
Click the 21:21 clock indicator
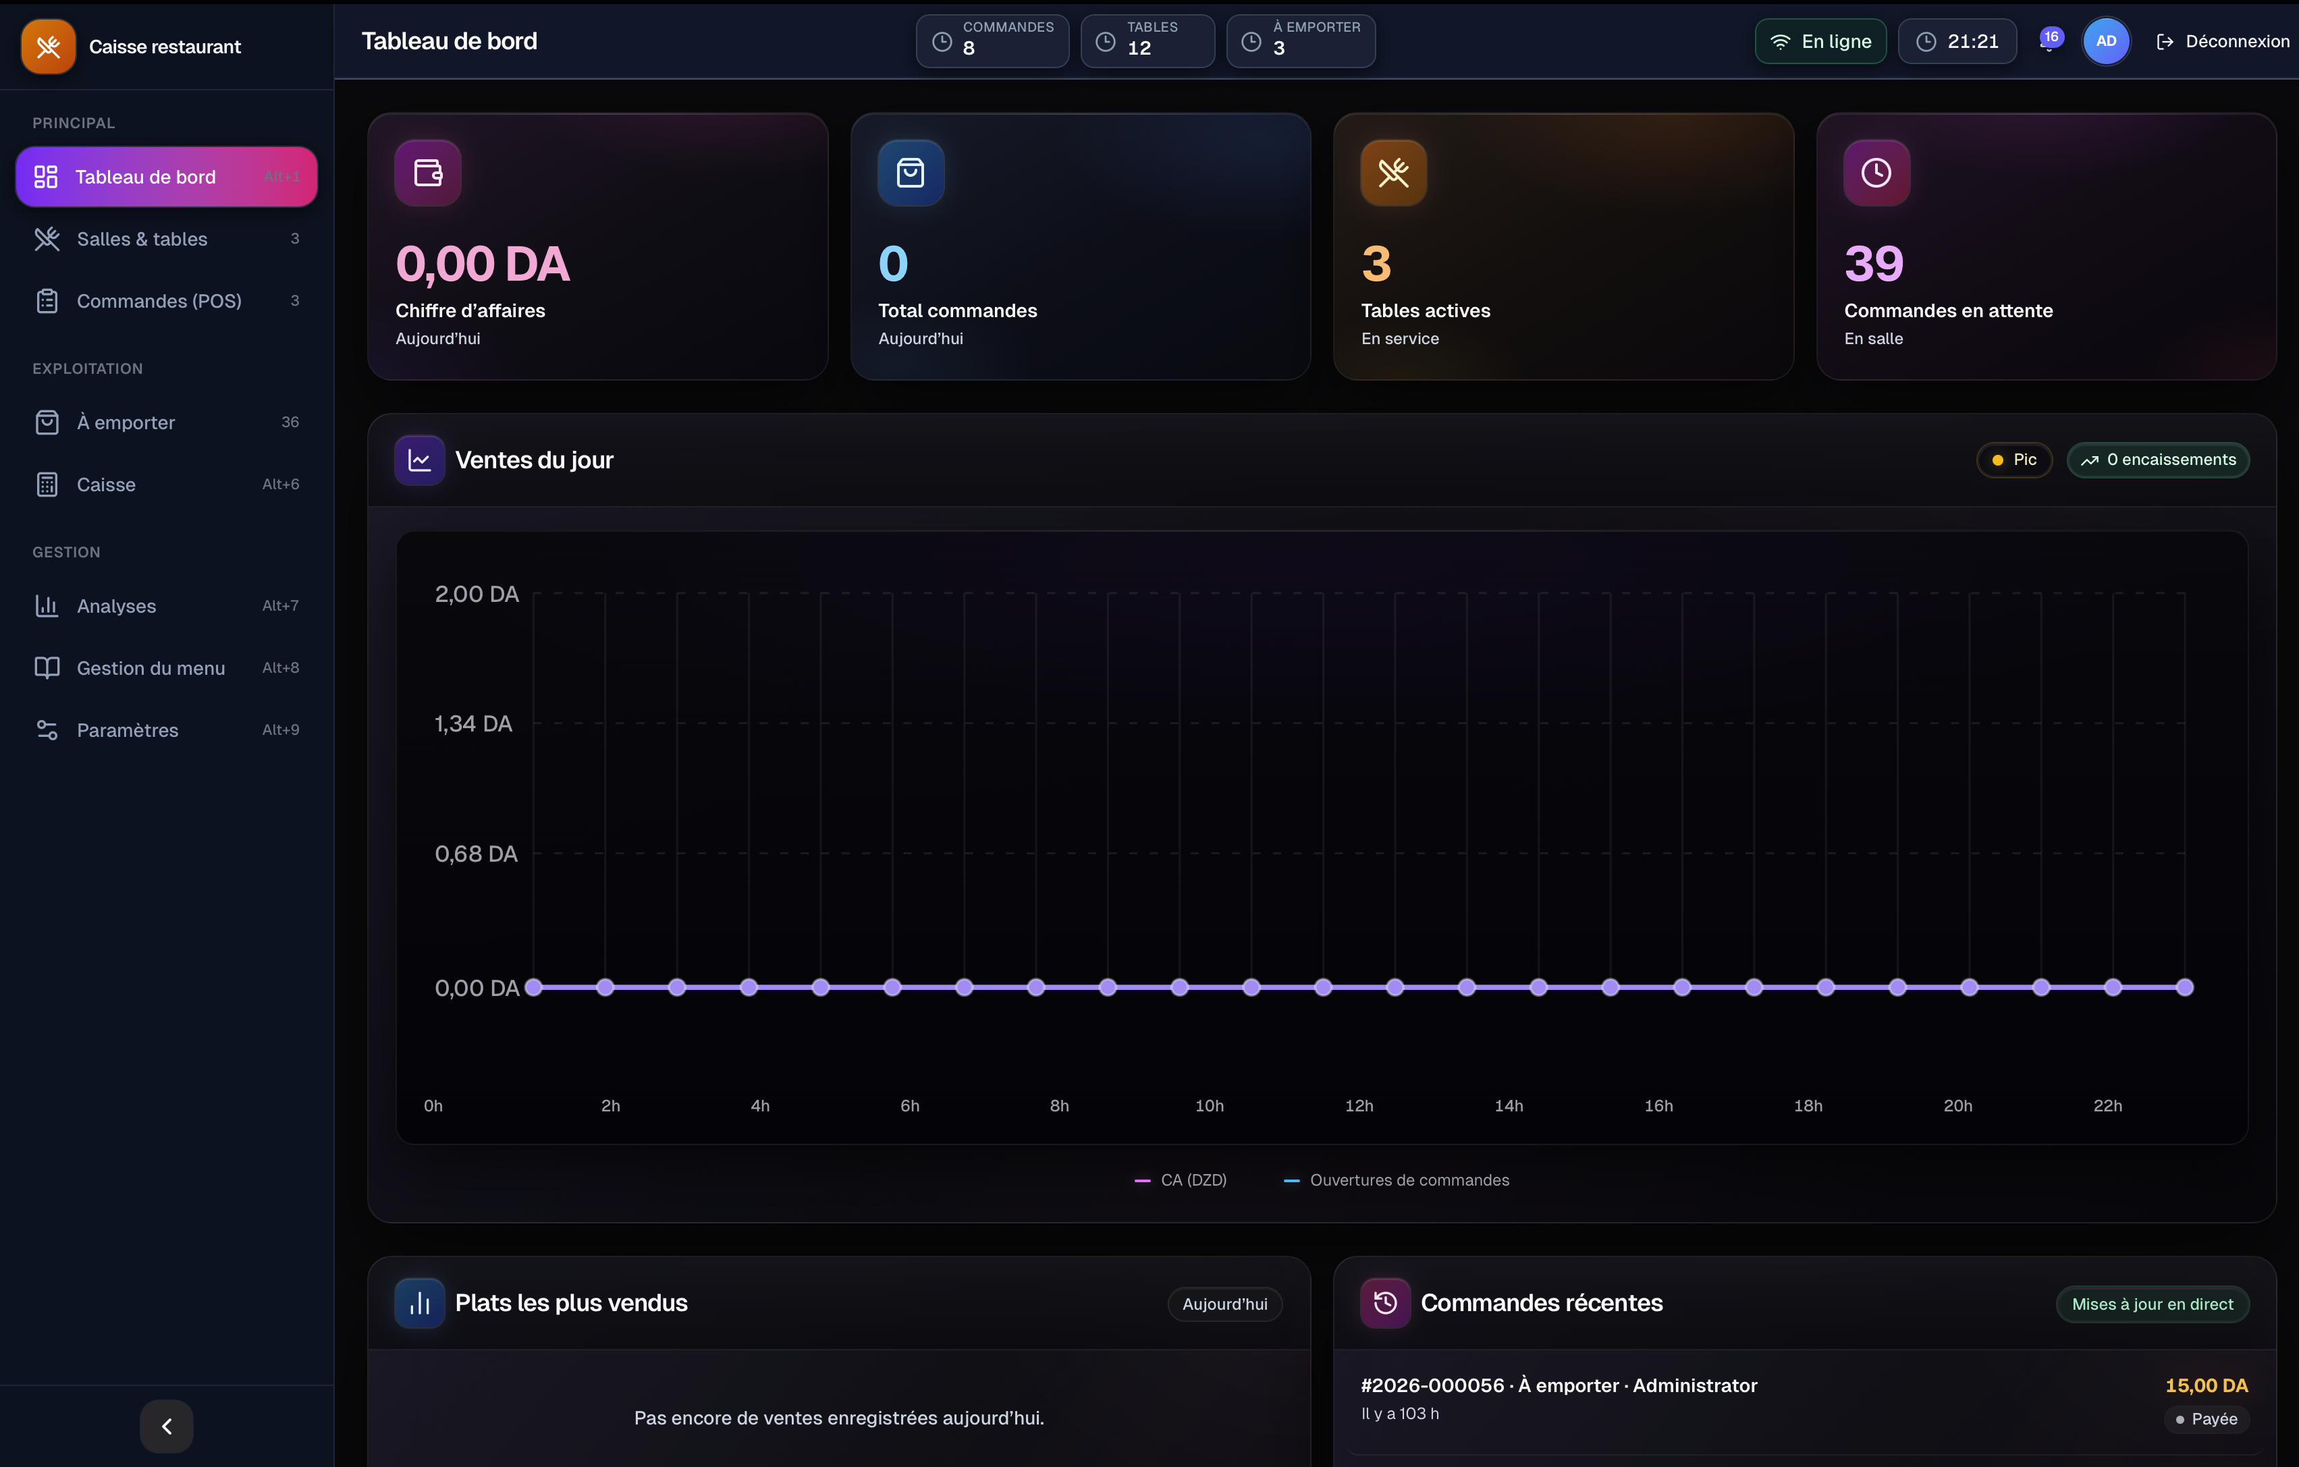point(1956,41)
